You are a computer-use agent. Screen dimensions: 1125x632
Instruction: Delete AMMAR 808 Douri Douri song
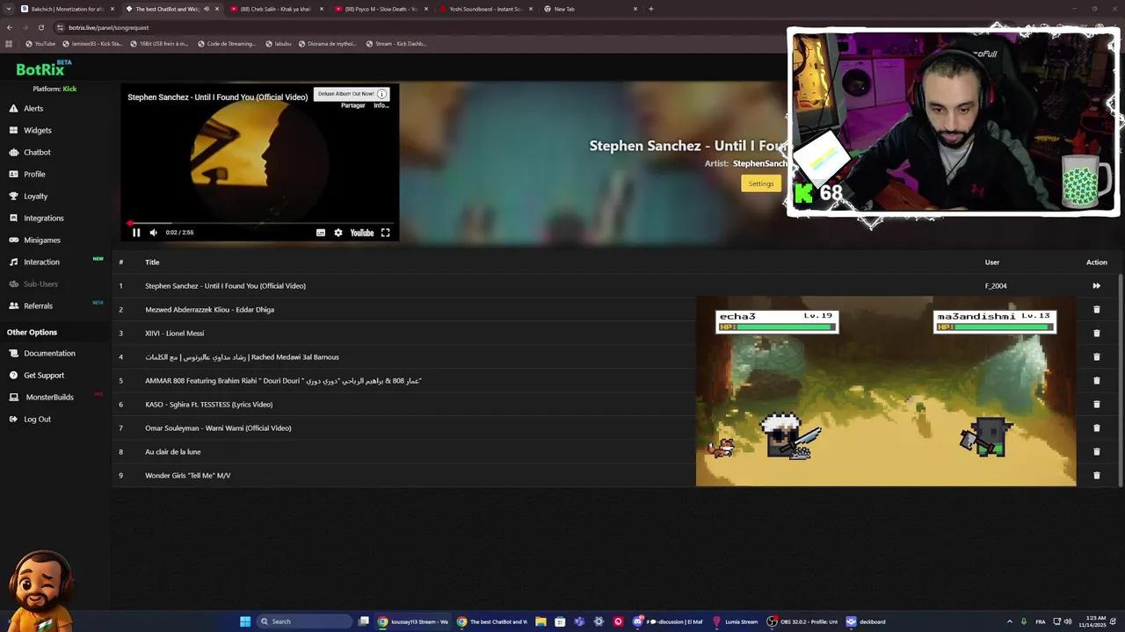point(1096,380)
